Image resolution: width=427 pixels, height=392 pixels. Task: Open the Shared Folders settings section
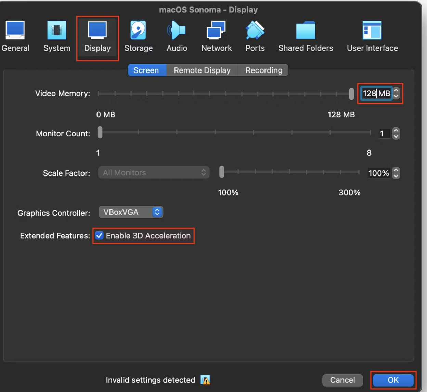[x=306, y=36]
